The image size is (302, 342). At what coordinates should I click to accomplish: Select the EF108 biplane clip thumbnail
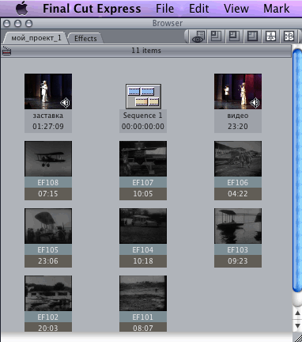[48, 158]
